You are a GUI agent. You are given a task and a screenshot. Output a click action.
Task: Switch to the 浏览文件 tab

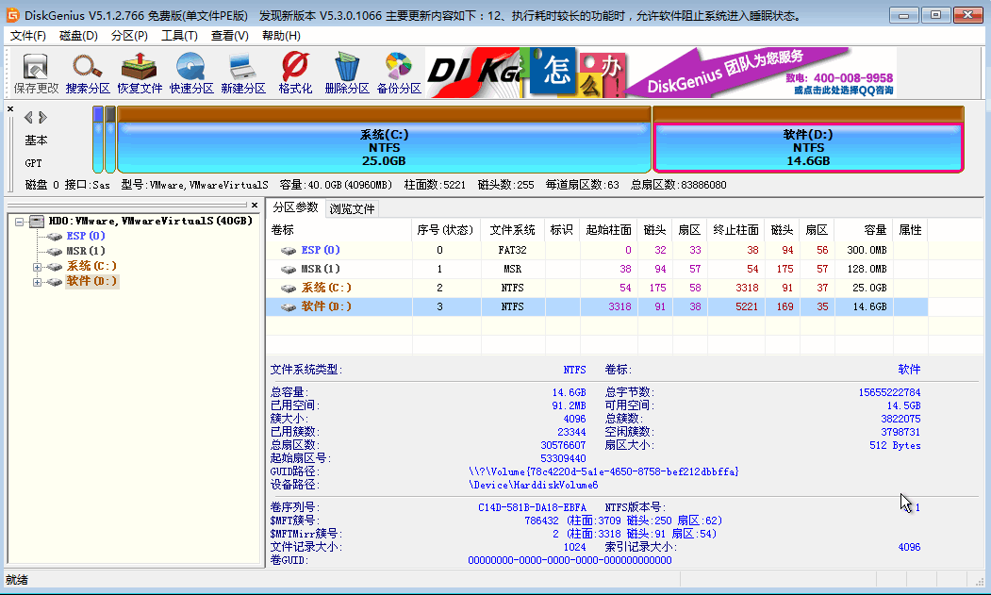pos(351,207)
